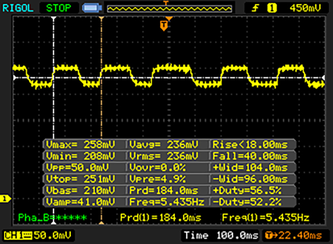This screenshot has height=244, width=333.
Task: Click the Vbas= 210mV measurement
Action: [81, 190]
